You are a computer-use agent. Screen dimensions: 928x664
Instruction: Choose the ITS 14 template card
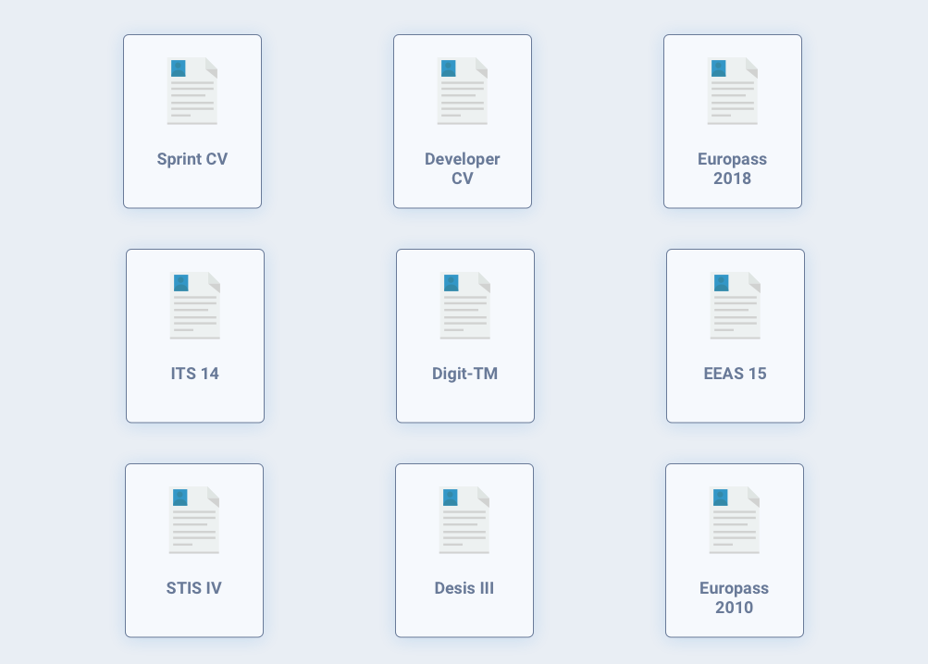195,336
